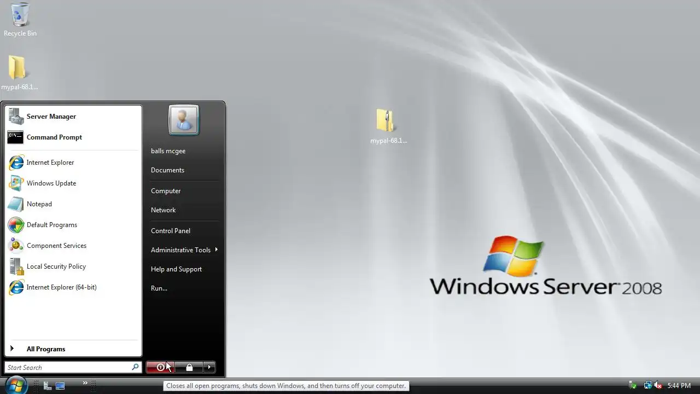Expand All Programs
700x394 pixels.
pos(73,349)
